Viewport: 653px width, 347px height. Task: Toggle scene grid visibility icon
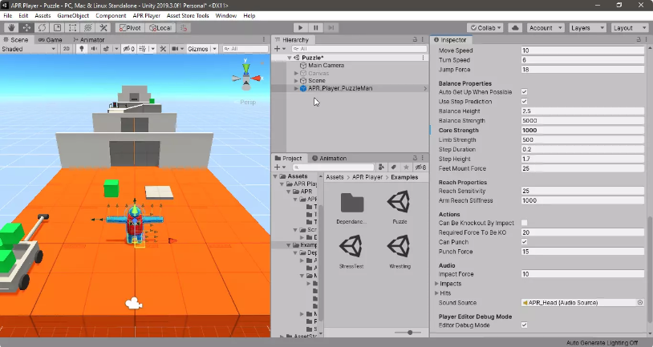(x=143, y=49)
